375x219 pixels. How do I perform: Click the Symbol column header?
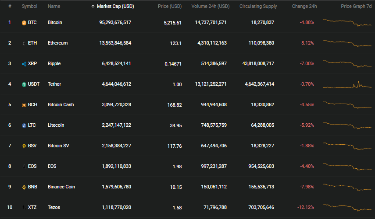(x=29, y=6)
